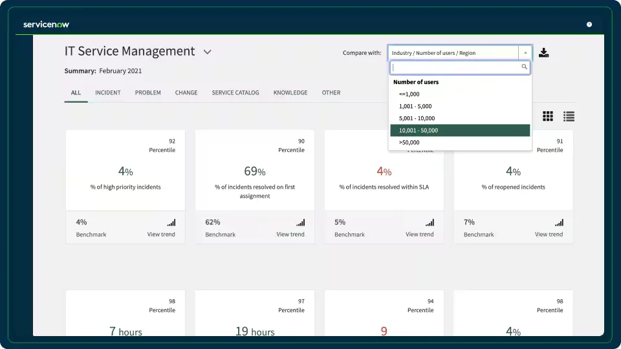Image resolution: width=621 pixels, height=349 pixels.
Task: View trend for reopened incidents
Action: pos(549,234)
